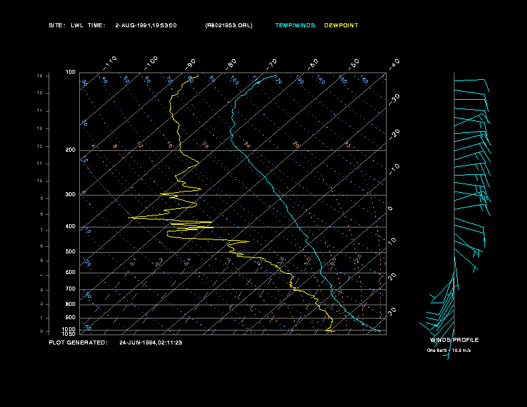527x407 pixels.
Task: Click the SITE: LWL TIME: header
Action: pyautogui.click(x=77, y=25)
